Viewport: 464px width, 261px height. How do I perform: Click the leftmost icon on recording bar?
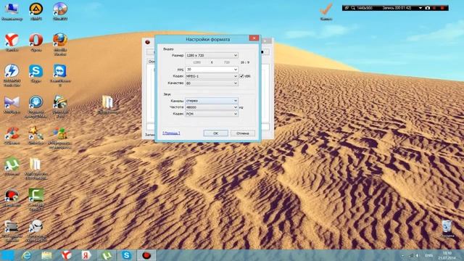(347, 8)
